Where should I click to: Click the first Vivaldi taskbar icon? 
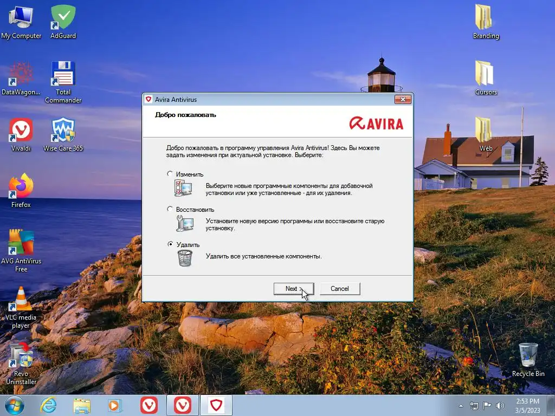[149, 405]
